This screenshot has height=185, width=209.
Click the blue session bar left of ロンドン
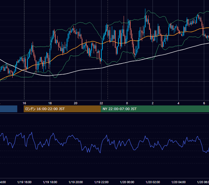pos(9,109)
